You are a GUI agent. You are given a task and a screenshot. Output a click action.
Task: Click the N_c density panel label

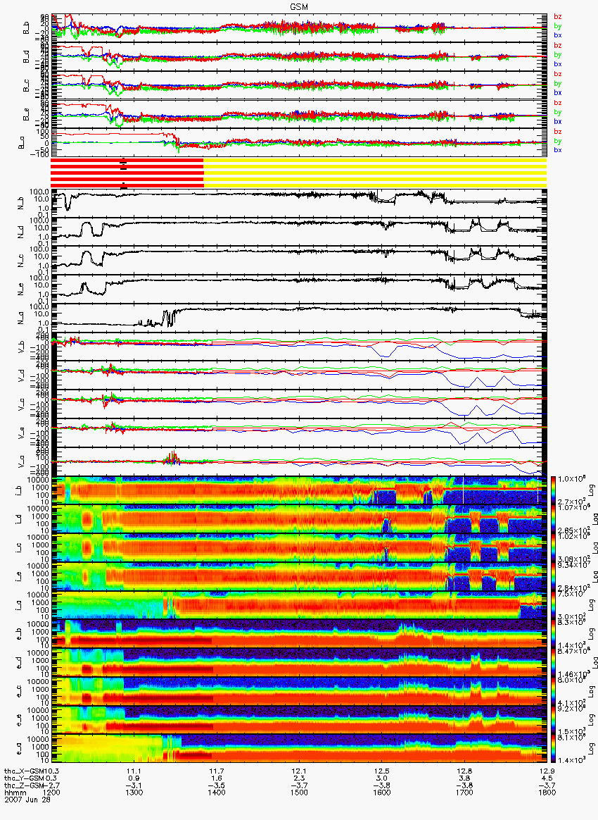21,261
